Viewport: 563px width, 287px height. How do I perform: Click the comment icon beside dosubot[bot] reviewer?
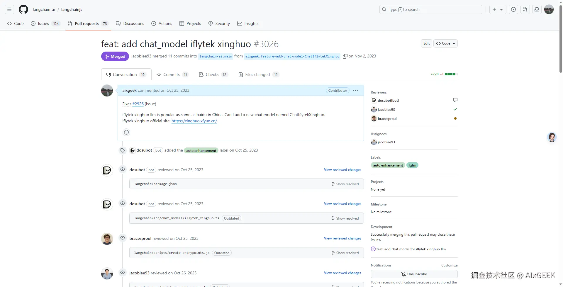point(455,100)
